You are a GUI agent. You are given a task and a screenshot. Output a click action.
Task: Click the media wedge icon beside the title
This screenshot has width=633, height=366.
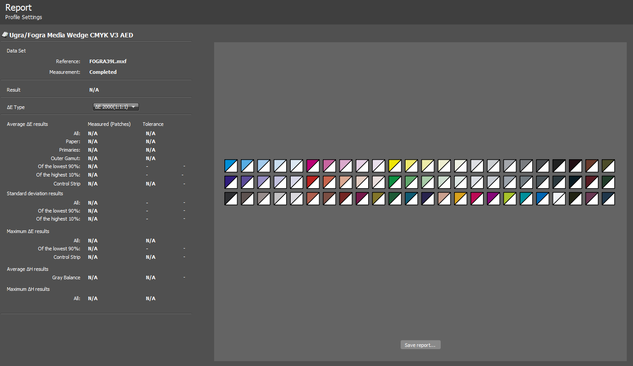point(5,35)
